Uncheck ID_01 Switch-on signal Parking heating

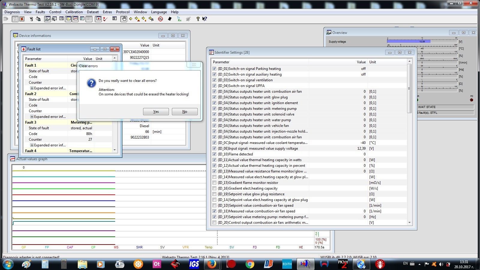click(214, 69)
